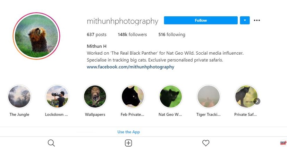The width and height of the screenshot is (287, 147).
Task: Click the profile avatar in bottom bar
Action: point(283,143)
